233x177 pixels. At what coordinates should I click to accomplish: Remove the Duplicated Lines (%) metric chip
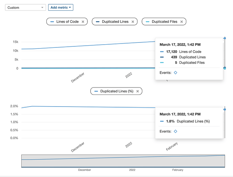coord(138,91)
